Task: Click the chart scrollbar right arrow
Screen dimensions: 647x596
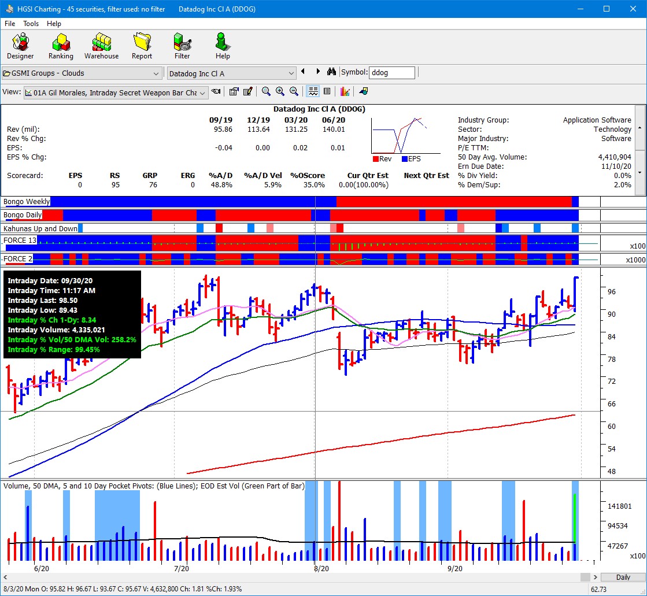Action: tap(596, 577)
